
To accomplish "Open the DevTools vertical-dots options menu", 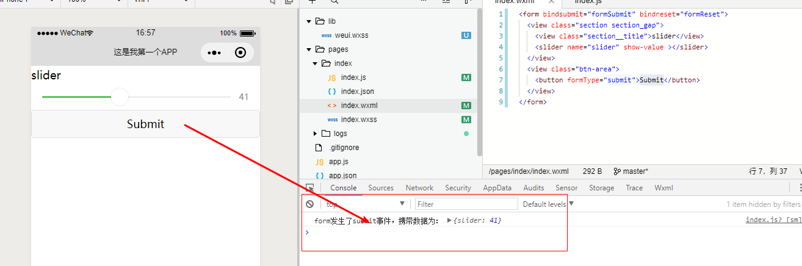I will pyautogui.click(x=800, y=188).
